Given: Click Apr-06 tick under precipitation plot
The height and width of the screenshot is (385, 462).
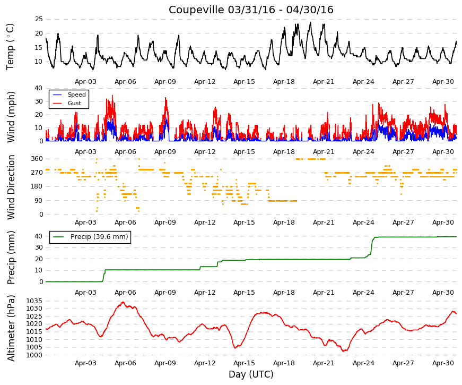Looking at the screenshot, I should tap(125, 293).
